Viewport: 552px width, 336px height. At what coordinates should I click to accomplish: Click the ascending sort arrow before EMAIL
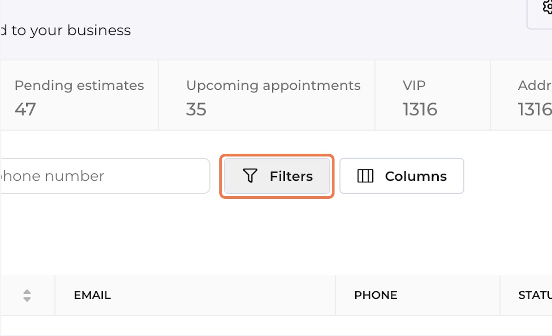[x=27, y=292]
